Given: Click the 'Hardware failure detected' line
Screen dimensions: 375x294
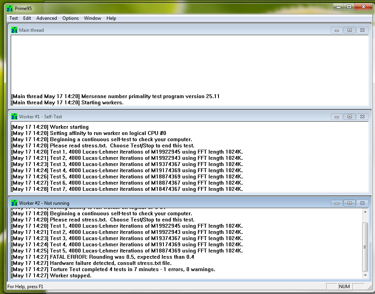Looking at the screenshot, I should (91, 263).
